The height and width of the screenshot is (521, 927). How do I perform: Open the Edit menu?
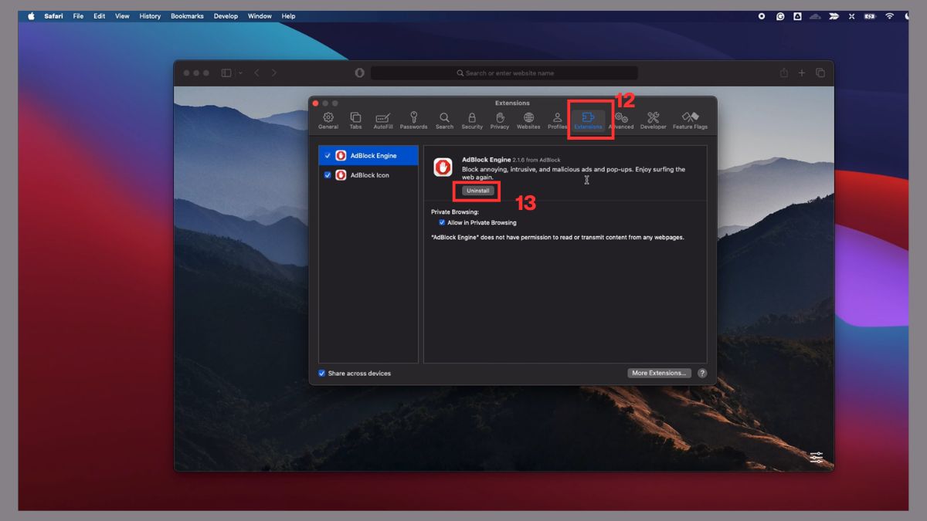coord(100,16)
